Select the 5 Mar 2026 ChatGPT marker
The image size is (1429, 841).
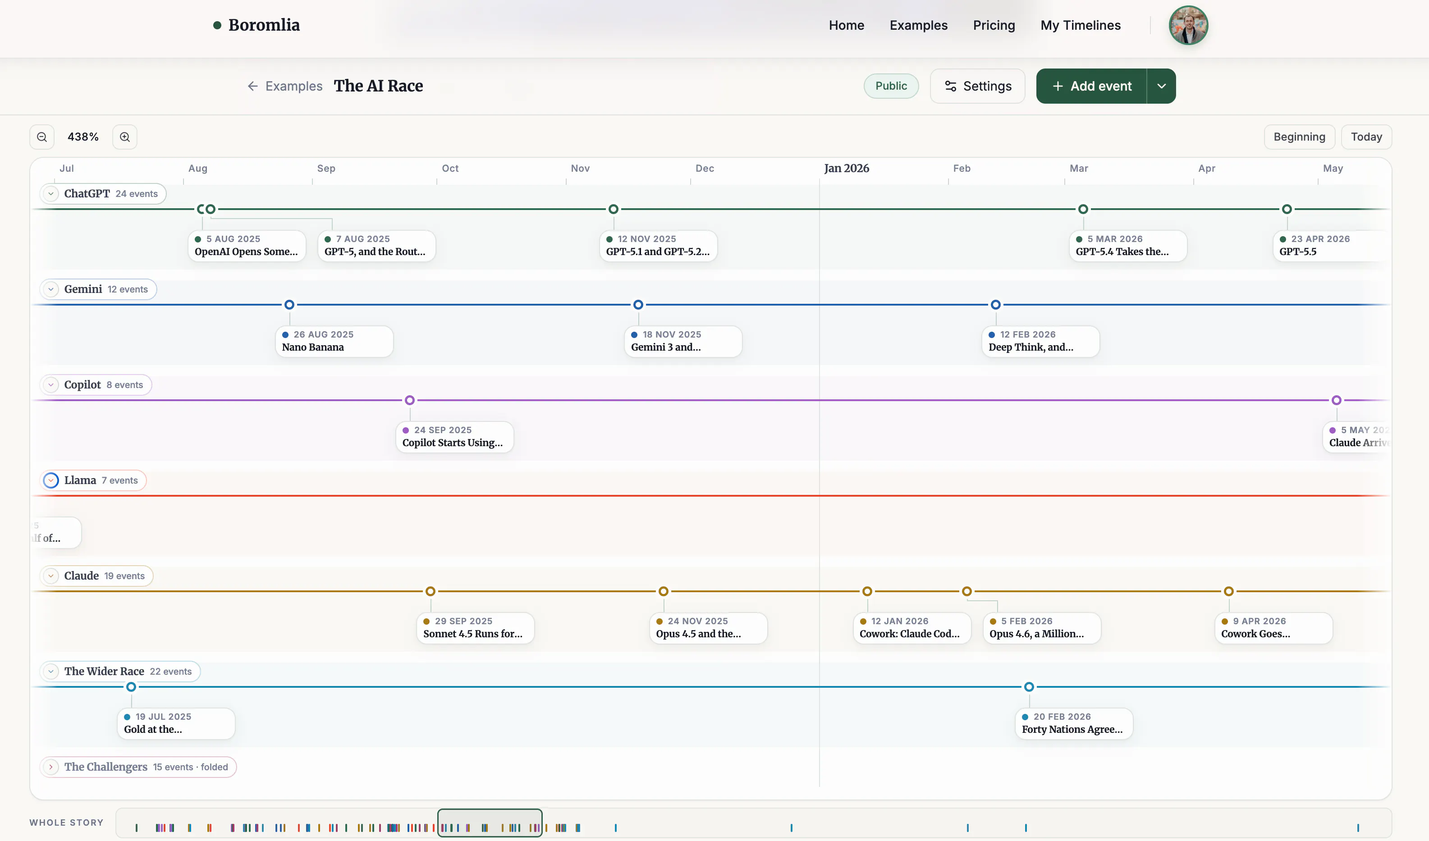click(x=1082, y=209)
